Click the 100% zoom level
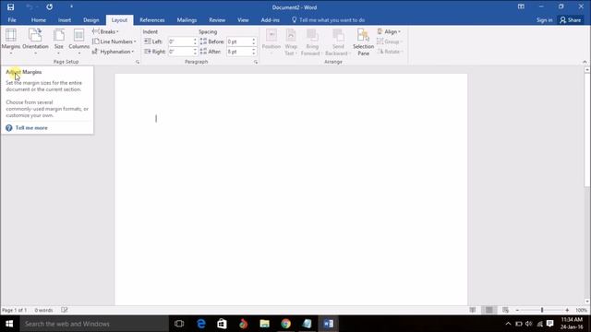The height and width of the screenshot is (332, 591). [x=581, y=310]
